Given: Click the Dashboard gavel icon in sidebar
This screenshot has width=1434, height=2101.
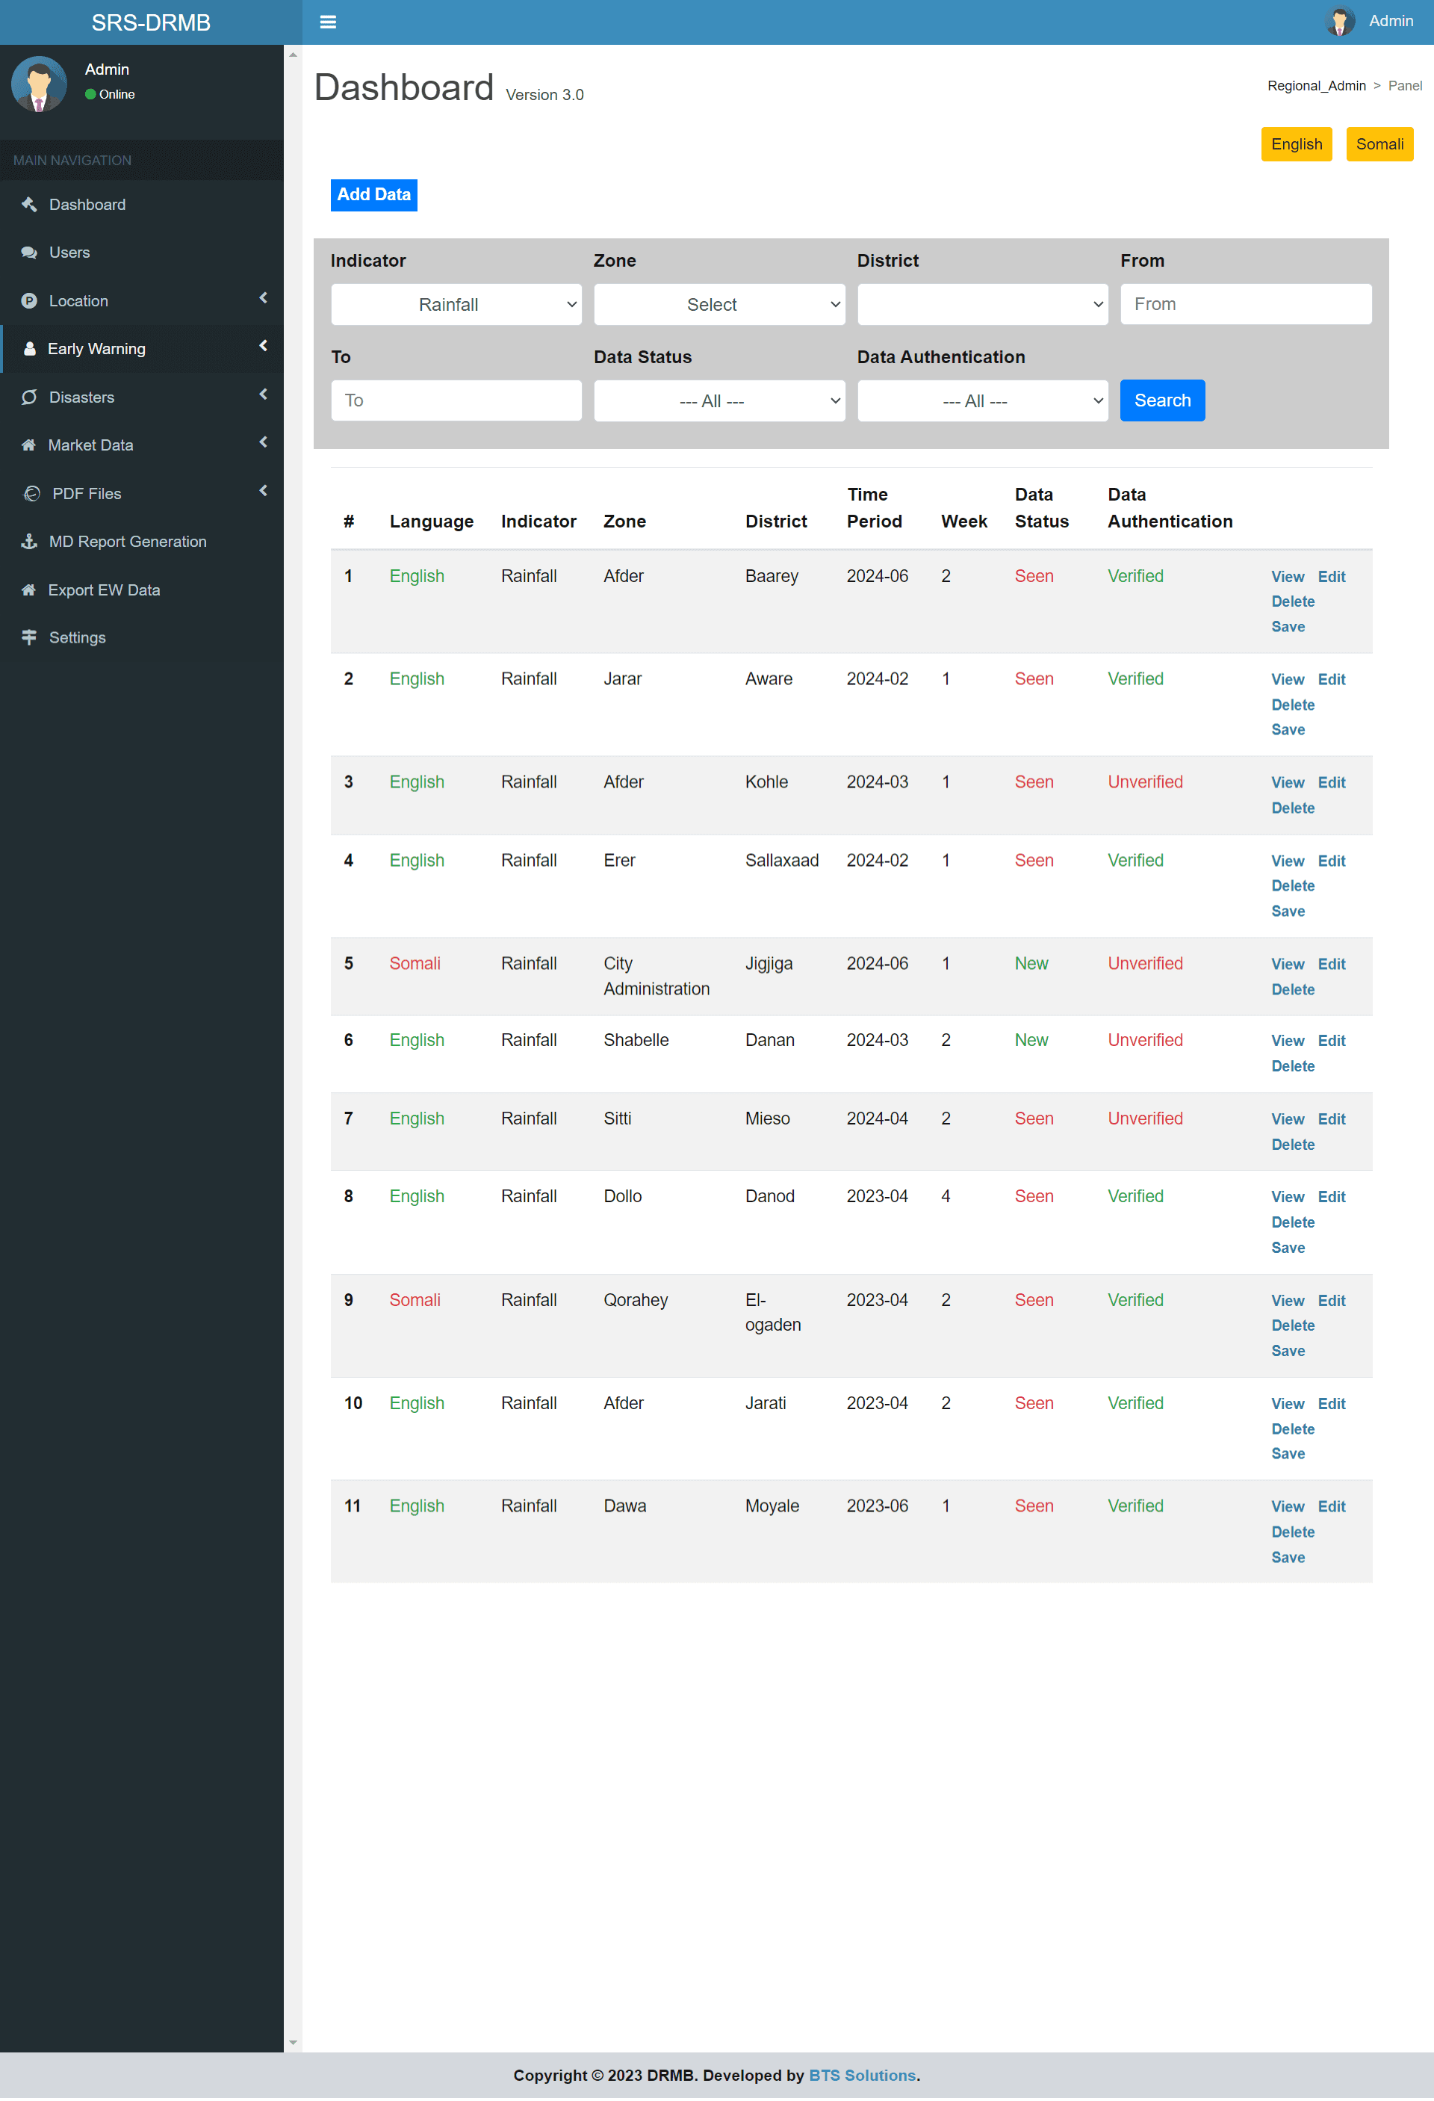Looking at the screenshot, I should (x=29, y=204).
